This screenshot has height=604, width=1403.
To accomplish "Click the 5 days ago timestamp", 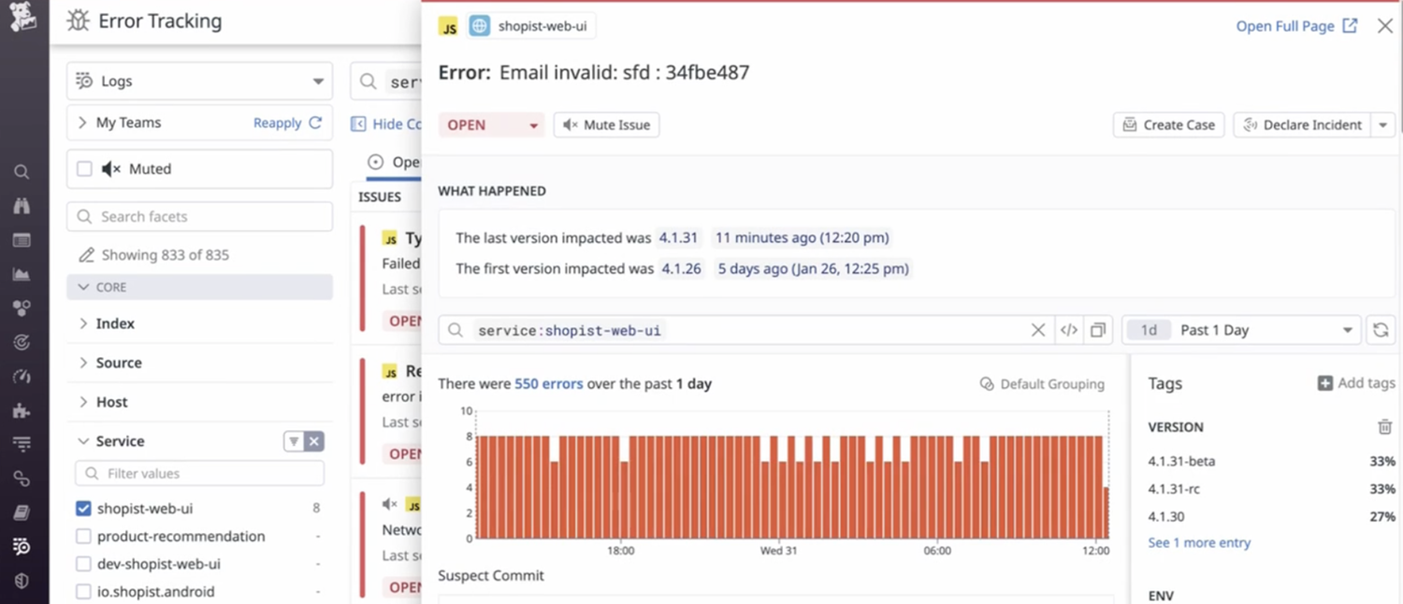I will (813, 268).
